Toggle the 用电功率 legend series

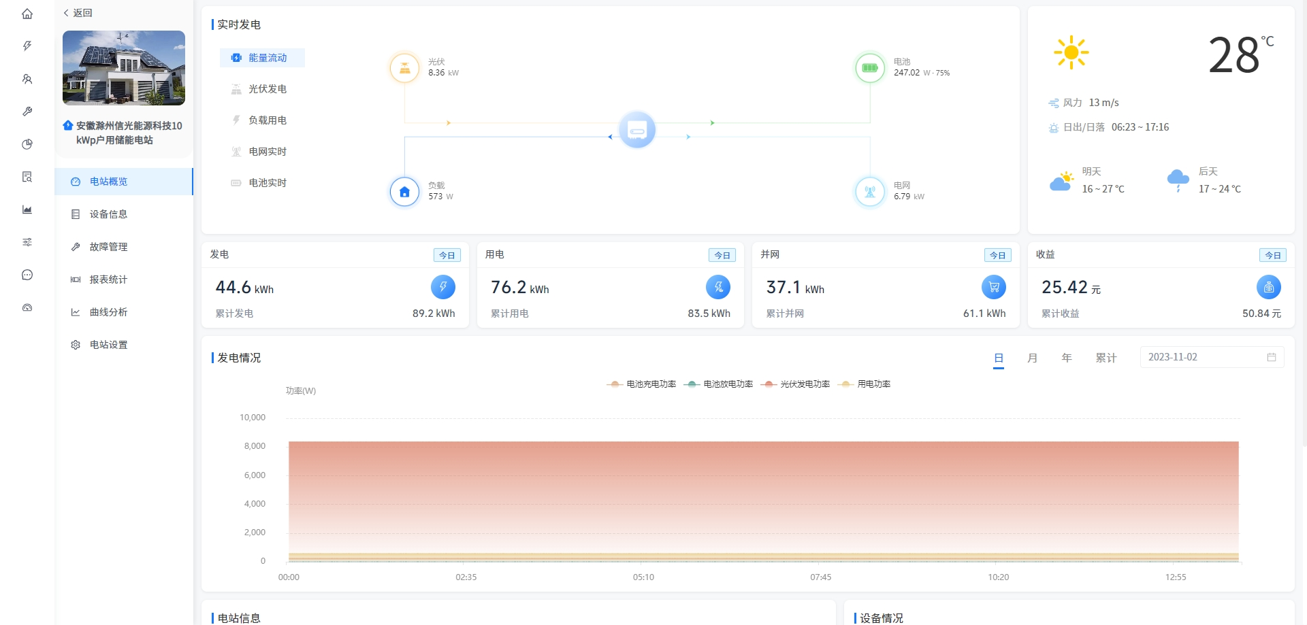pos(866,384)
